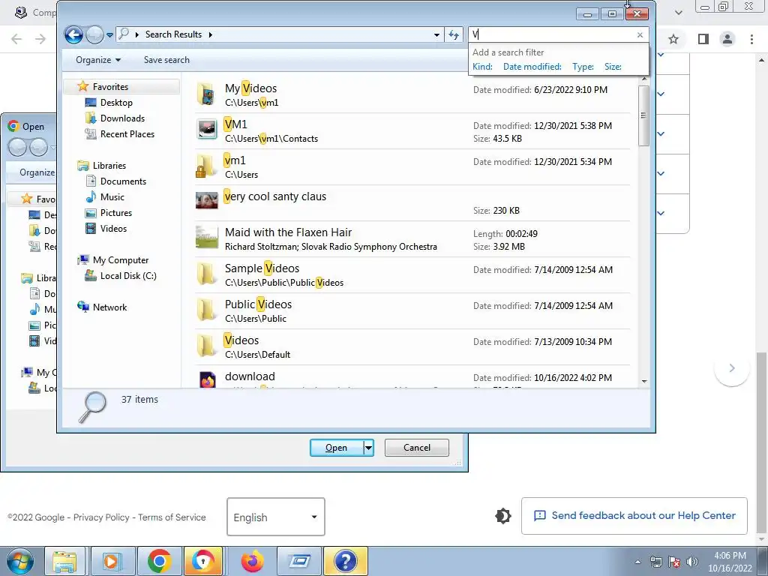Select the VM1 contact file icon

(x=207, y=130)
